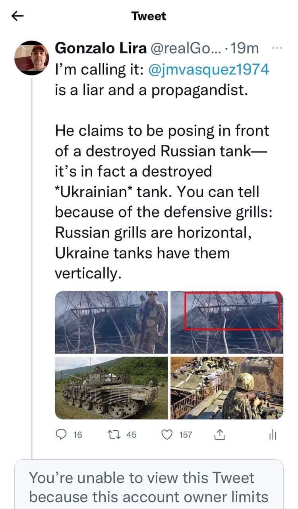Image resolution: width=298 pixels, height=509 pixels.
Task: Like the tweet with the heart icon
Action: [168, 435]
